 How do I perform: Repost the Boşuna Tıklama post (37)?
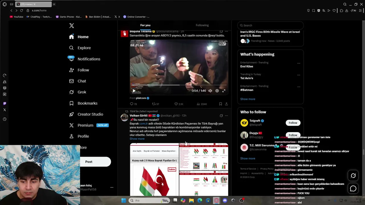click(155, 104)
